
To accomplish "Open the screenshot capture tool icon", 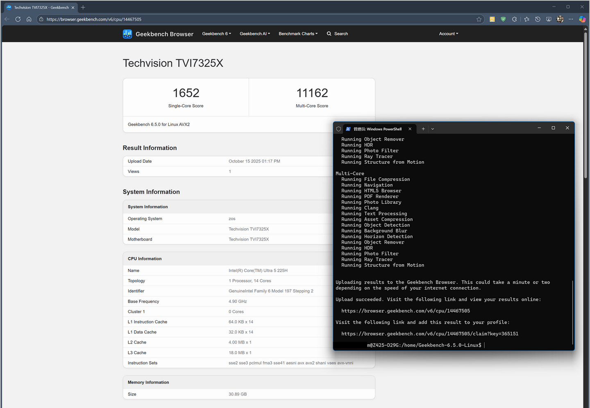I will pyautogui.click(x=549, y=19).
